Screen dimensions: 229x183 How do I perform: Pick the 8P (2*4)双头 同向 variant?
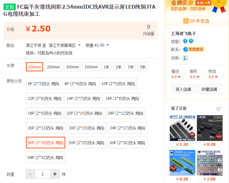[x=80, y=83]
